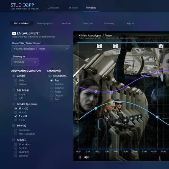The image size is (169, 169).
Task: Toggle the Age Group checkbox
Action: click(x=14, y=90)
